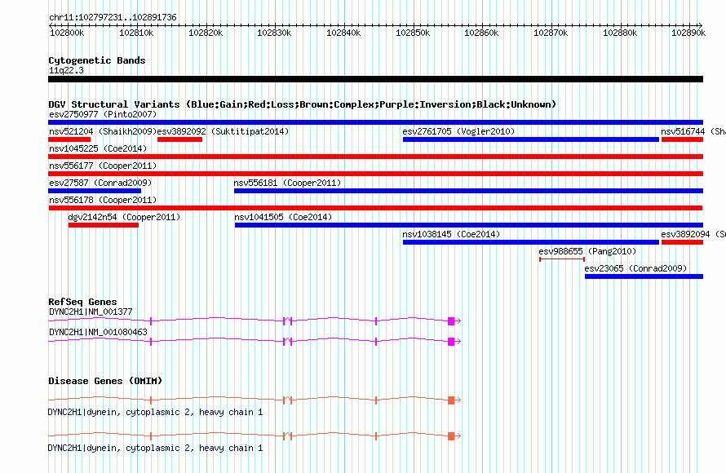This screenshot has height=473, width=726.
Task: Click the esv27587 (Conrad2009) label
Action: (x=100, y=183)
